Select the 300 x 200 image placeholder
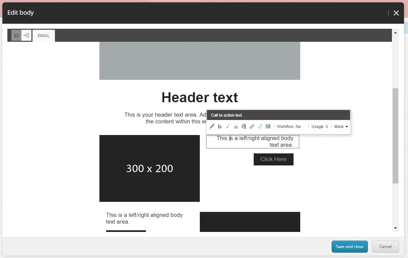This screenshot has width=408, height=258. (x=150, y=168)
